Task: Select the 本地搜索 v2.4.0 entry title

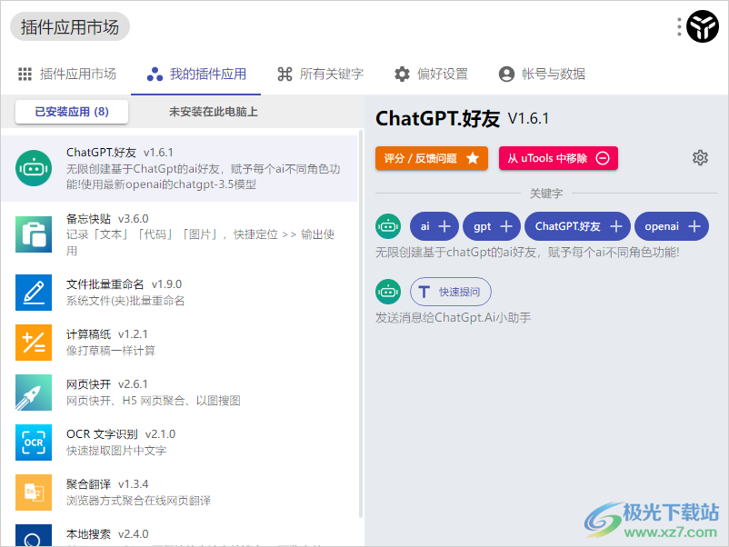Action: (x=107, y=534)
